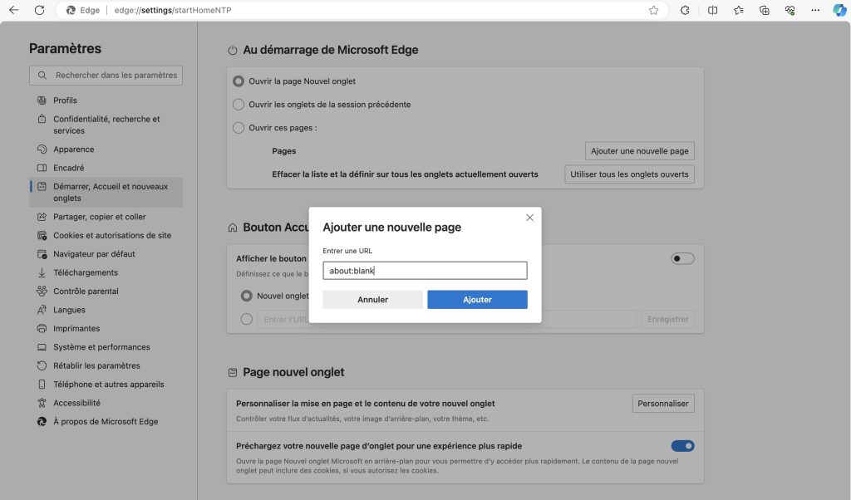Image resolution: width=851 pixels, height=500 pixels.
Task: Select the 'Nouvel onglet' radio under Bouton Accueil
Action: [246, 296]
